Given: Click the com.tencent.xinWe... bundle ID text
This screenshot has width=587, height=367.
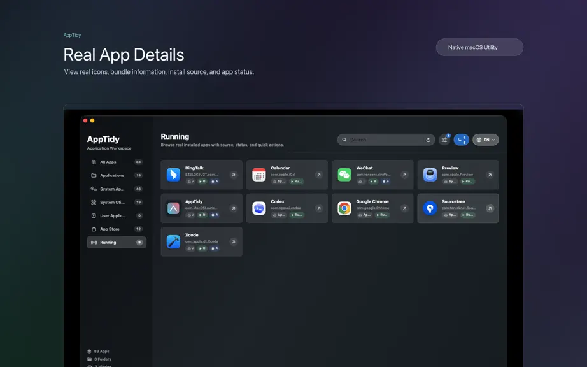Looking at the screenshot, I should click(x=373, y=175).
